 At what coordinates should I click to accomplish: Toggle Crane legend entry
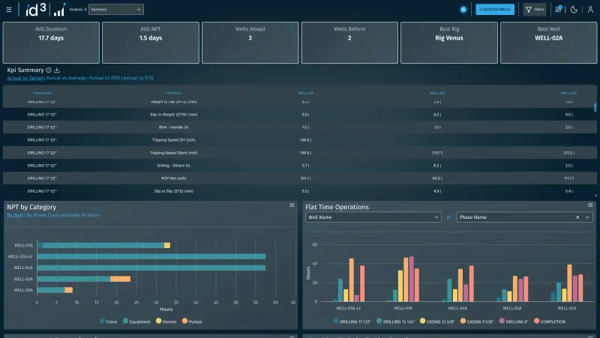108,322
